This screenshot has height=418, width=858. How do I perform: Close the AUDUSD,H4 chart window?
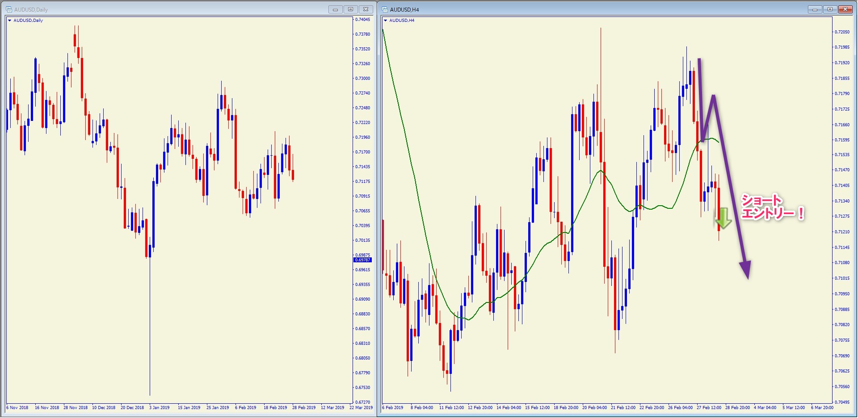click(x=845, y=9)
